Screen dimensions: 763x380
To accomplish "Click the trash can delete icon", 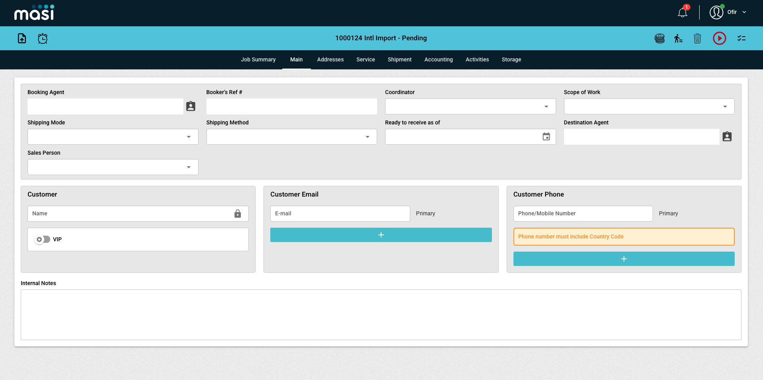I will 697,38.
